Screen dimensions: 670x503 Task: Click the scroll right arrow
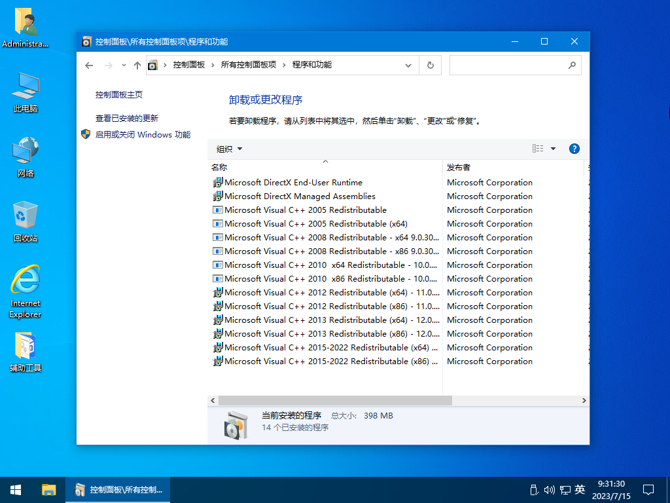point(584,400)
